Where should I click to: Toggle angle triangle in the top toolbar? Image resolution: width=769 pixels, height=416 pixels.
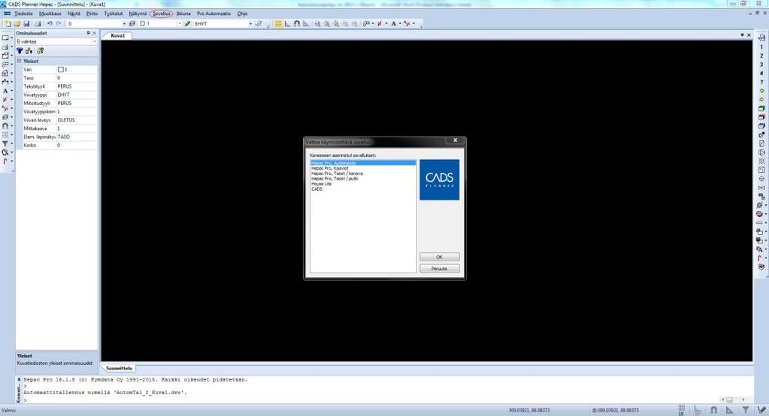[306, 23]
